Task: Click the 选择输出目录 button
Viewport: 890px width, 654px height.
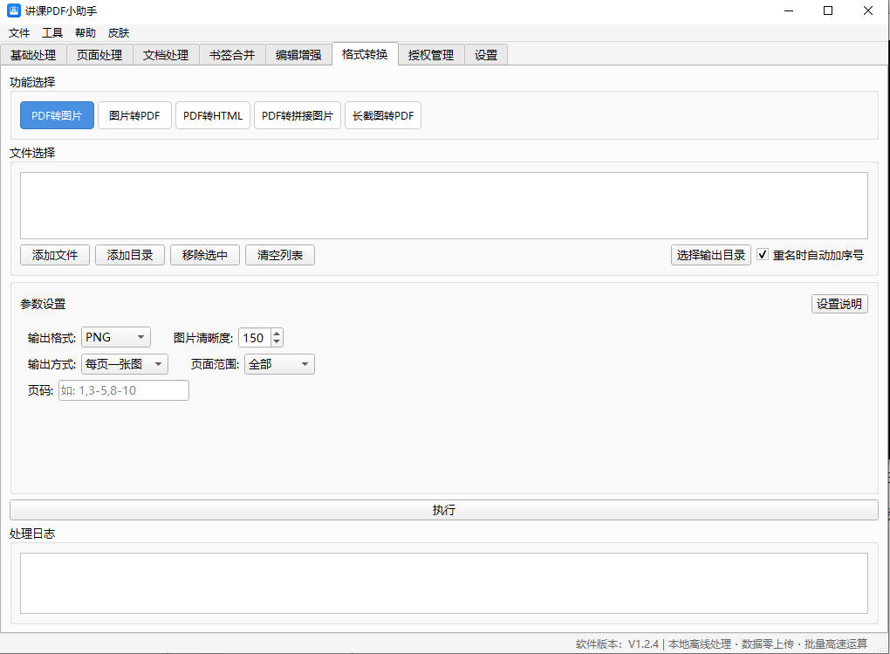Action: click(710, 255)
